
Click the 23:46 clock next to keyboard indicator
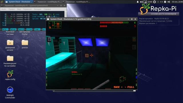coord(150,2)
